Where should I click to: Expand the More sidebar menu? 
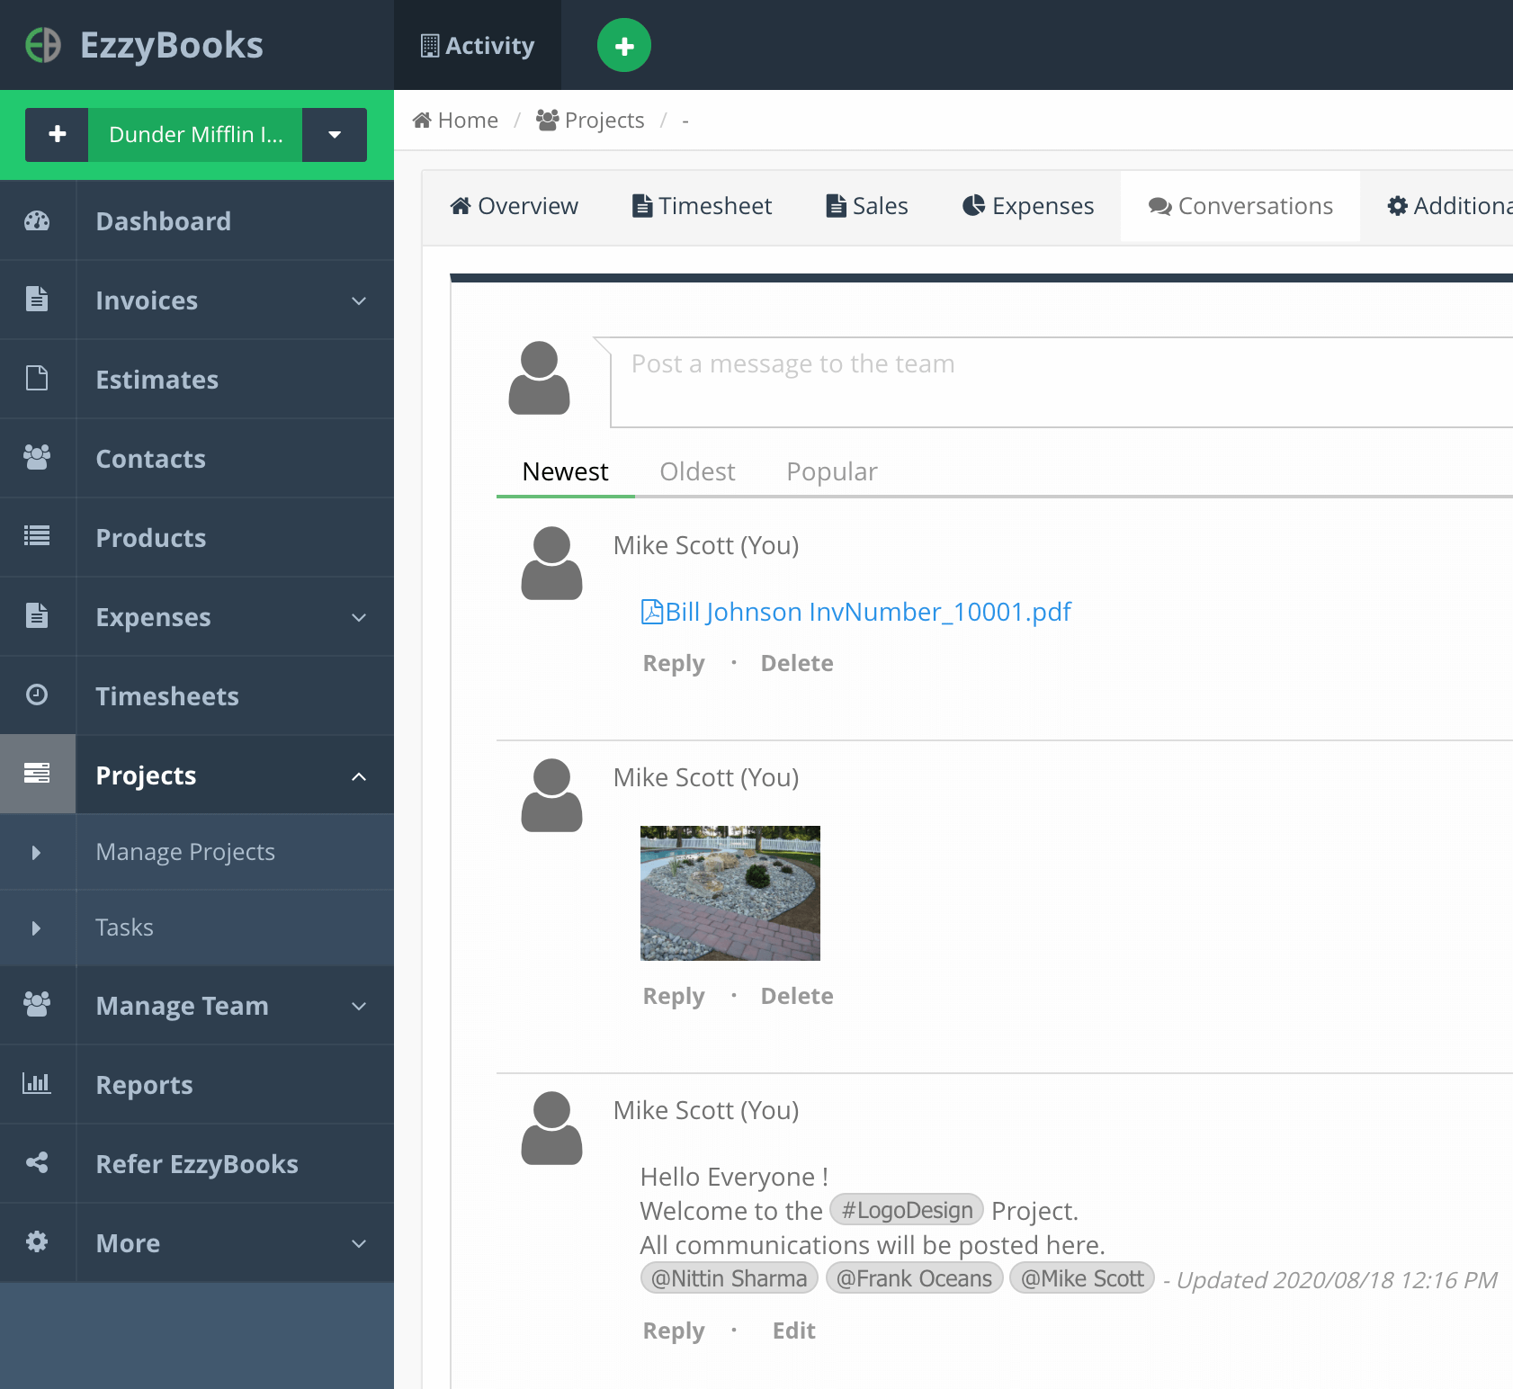(x=359, y=1242)
